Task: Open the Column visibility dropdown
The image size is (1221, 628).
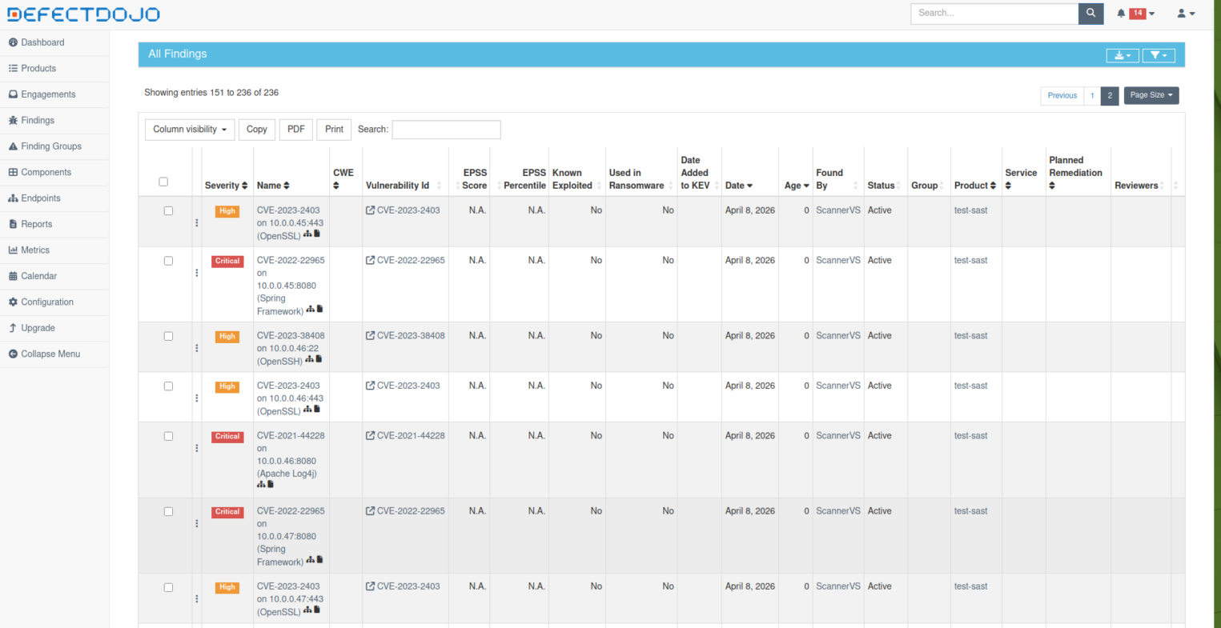Action: [x=190, y=130]
